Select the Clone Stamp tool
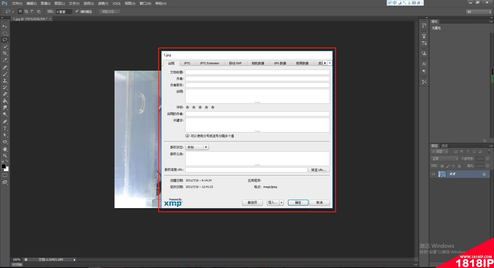The height and width of the screenshot is (268, 494). 5,81
